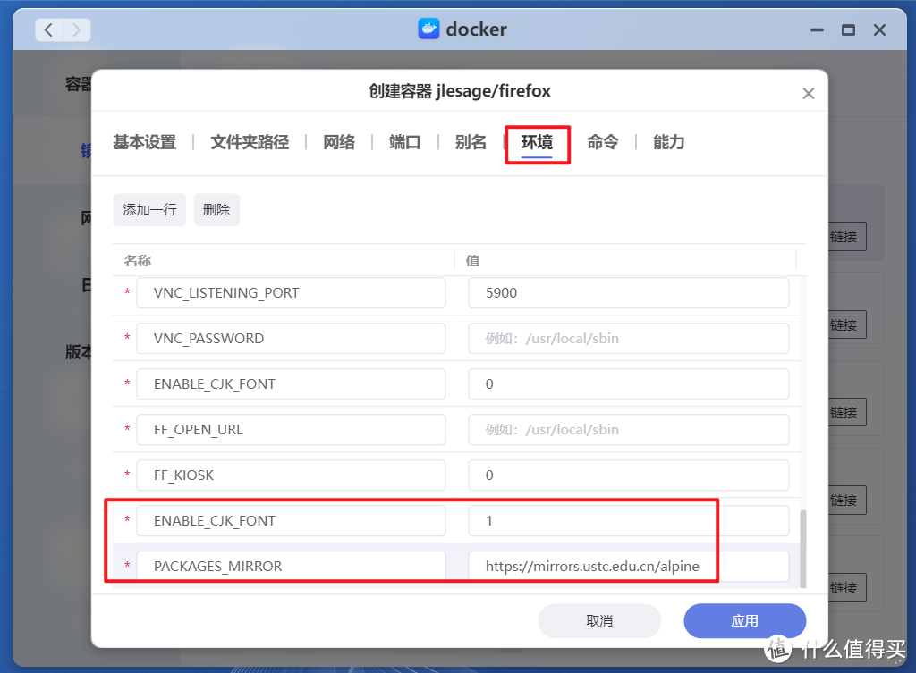
Task: Edit the mirrors.ustc.edu.cn/alpine value field
Action: [x=629, y=566]
